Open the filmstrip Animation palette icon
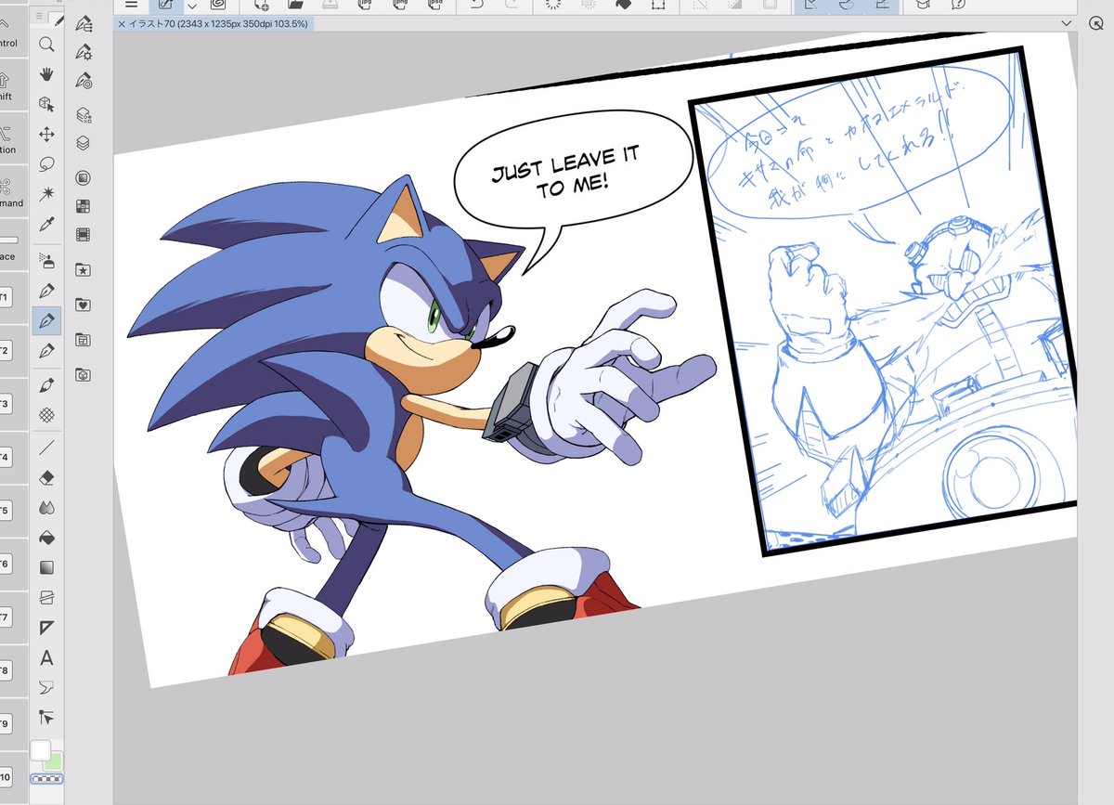1114x805 pixels. [84, 234]
